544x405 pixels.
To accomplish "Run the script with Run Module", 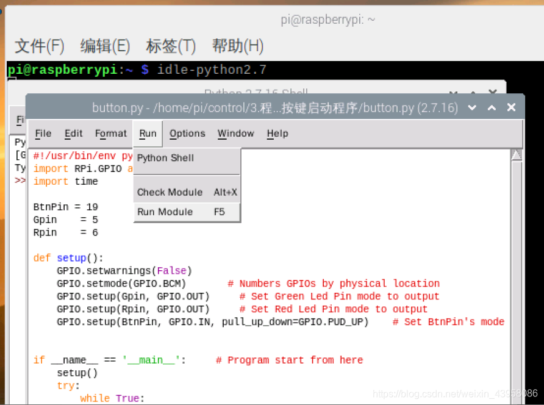I will (x=165, y=212).
